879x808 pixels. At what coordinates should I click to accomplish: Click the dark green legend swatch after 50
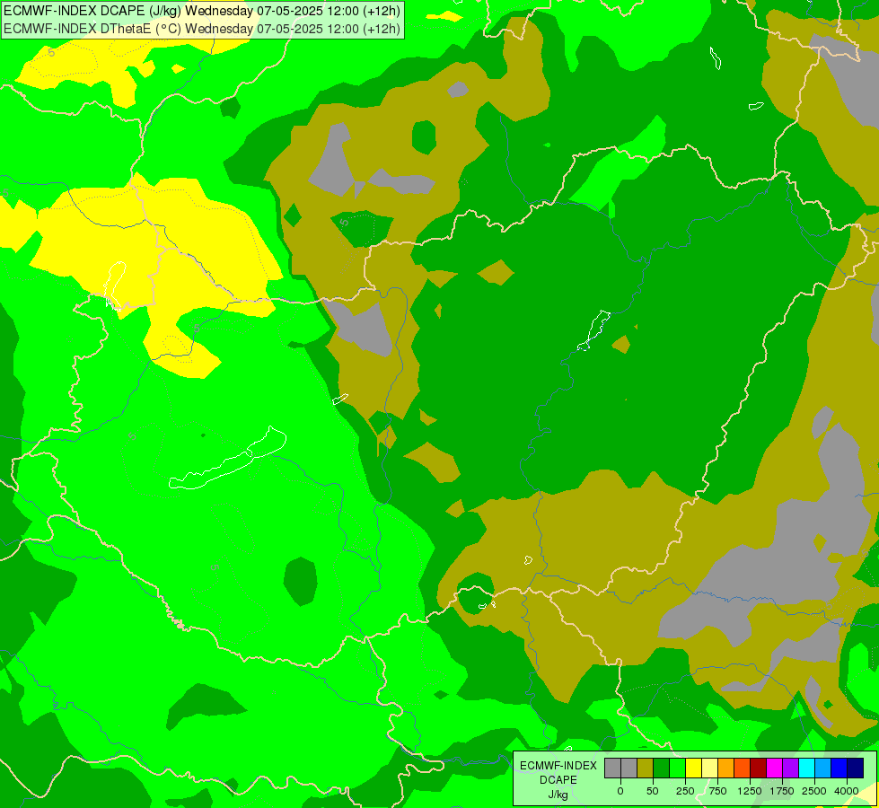point(661,768)
